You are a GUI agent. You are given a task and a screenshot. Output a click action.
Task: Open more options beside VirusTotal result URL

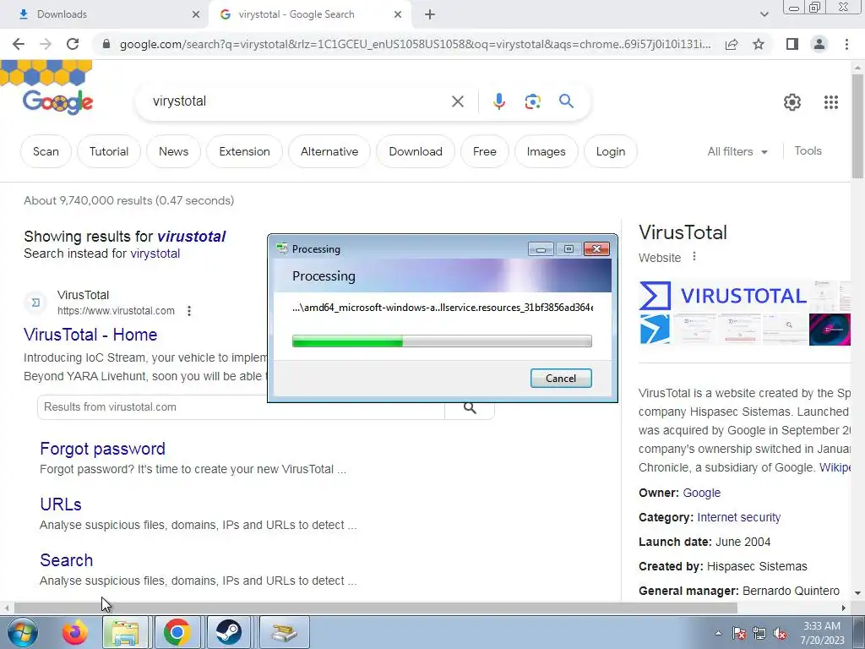click(x=189, y=311)
